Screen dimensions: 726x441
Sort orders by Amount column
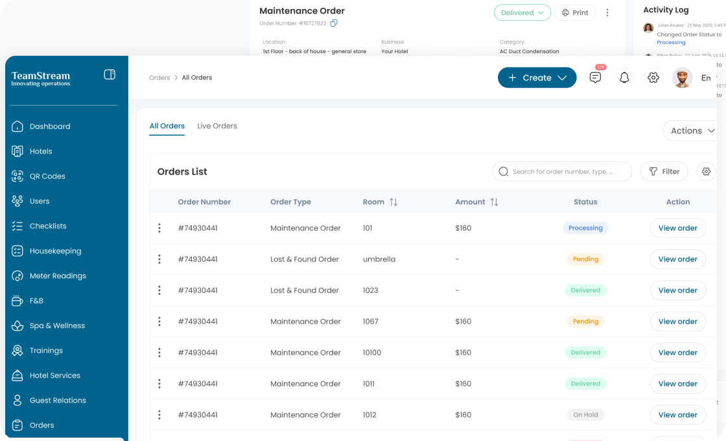494,202
